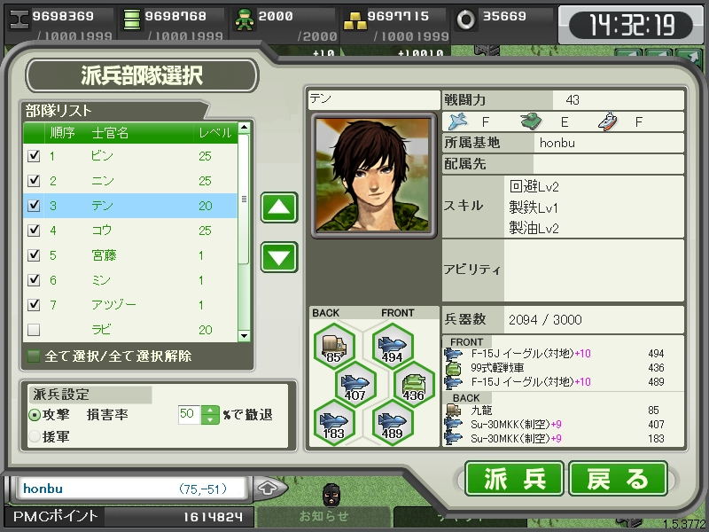
Task: Click the upload arrow beside honbu field
Action: pos(269,489)
